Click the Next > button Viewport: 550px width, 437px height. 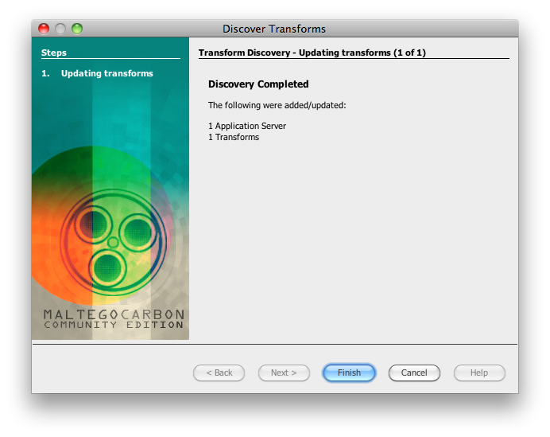284,373
